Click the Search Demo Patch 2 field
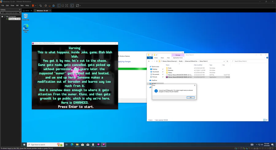The width and height of the screenshot is (276, 150). click(x=249, y=61)
